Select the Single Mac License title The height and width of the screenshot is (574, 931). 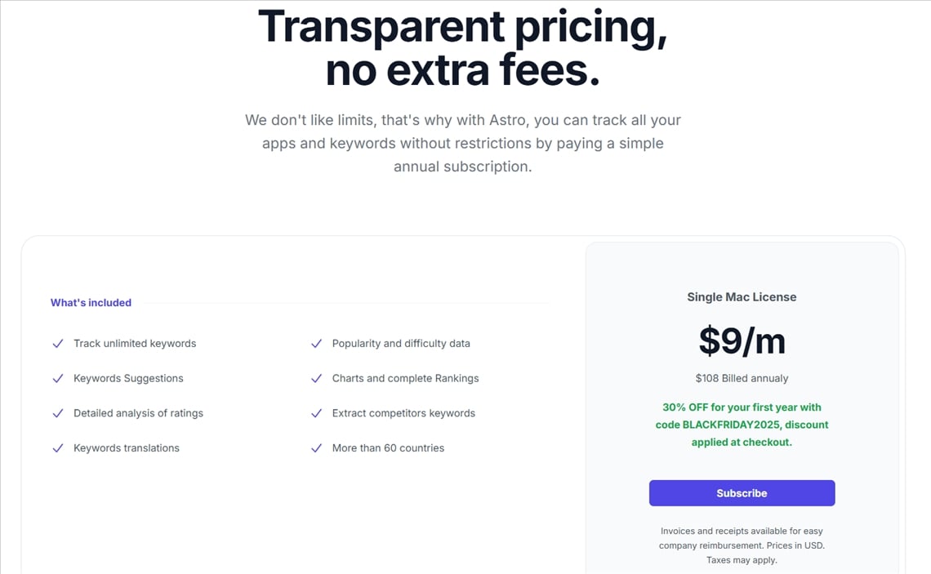click(742, 297)
